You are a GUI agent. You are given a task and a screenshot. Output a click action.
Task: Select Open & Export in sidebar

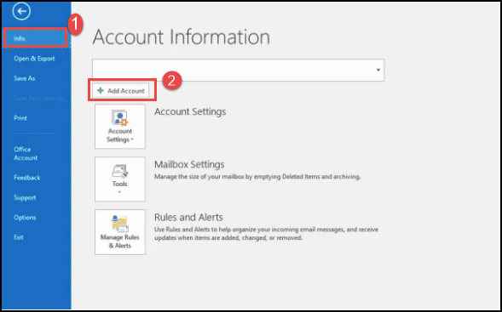[x=34, y=59]
